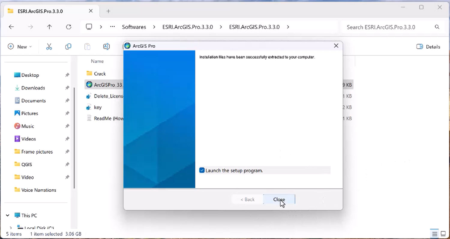
Task: Go up one folder with Up arrow
Action: (x=49, y=27)
